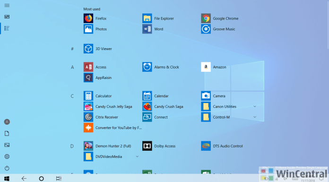Open Firefox from Most used
Image resolution: width=329 pixels, height=182 pixels.
tap(88, 18)
